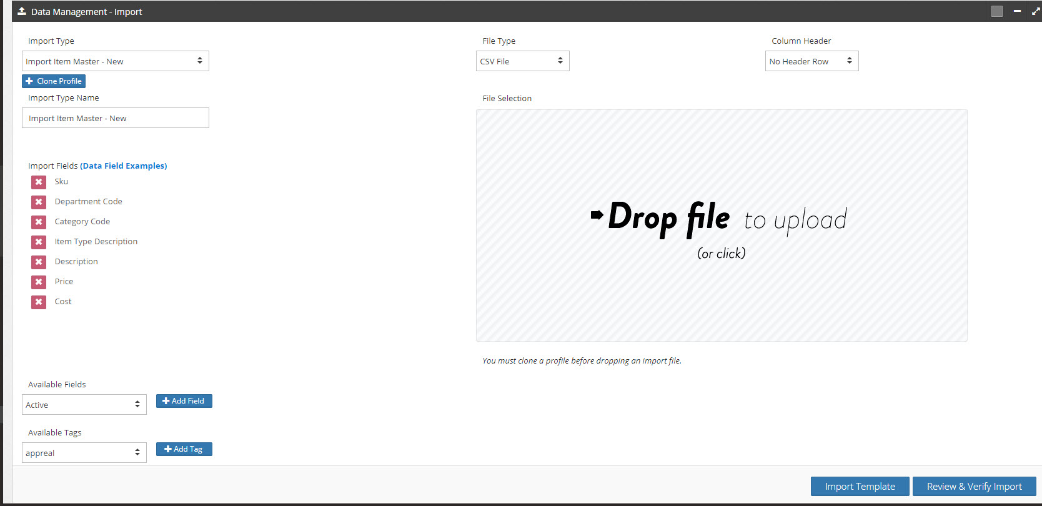Click the Add Field button
Screen dimensions: 1042x506
click(x=184, y=401)
